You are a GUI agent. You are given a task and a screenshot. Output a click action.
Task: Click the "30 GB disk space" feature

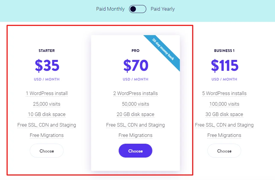click(x=224, y=114)
